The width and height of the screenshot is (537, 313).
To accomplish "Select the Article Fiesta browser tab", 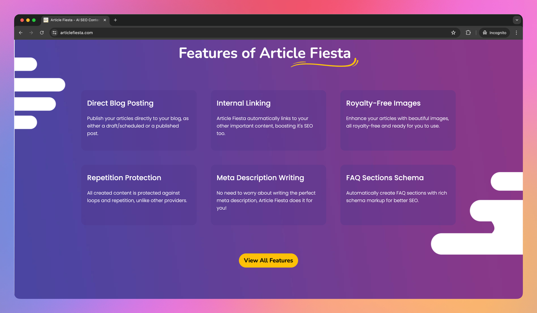I will 75,20.
